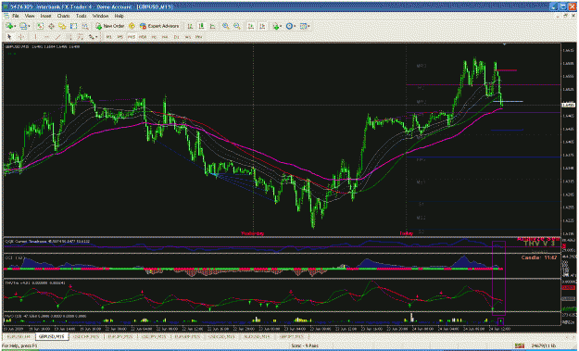Open the File menu

click(x=15, y=17)
